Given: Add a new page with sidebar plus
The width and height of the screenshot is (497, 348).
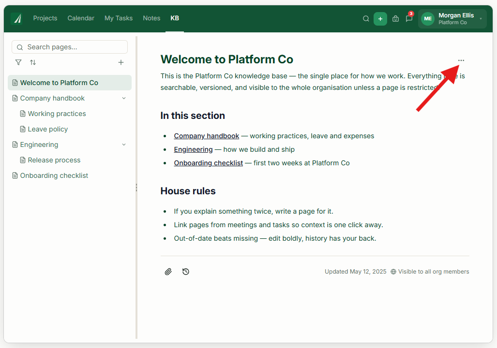Looking at the screenshot, I should pos(121,62).
